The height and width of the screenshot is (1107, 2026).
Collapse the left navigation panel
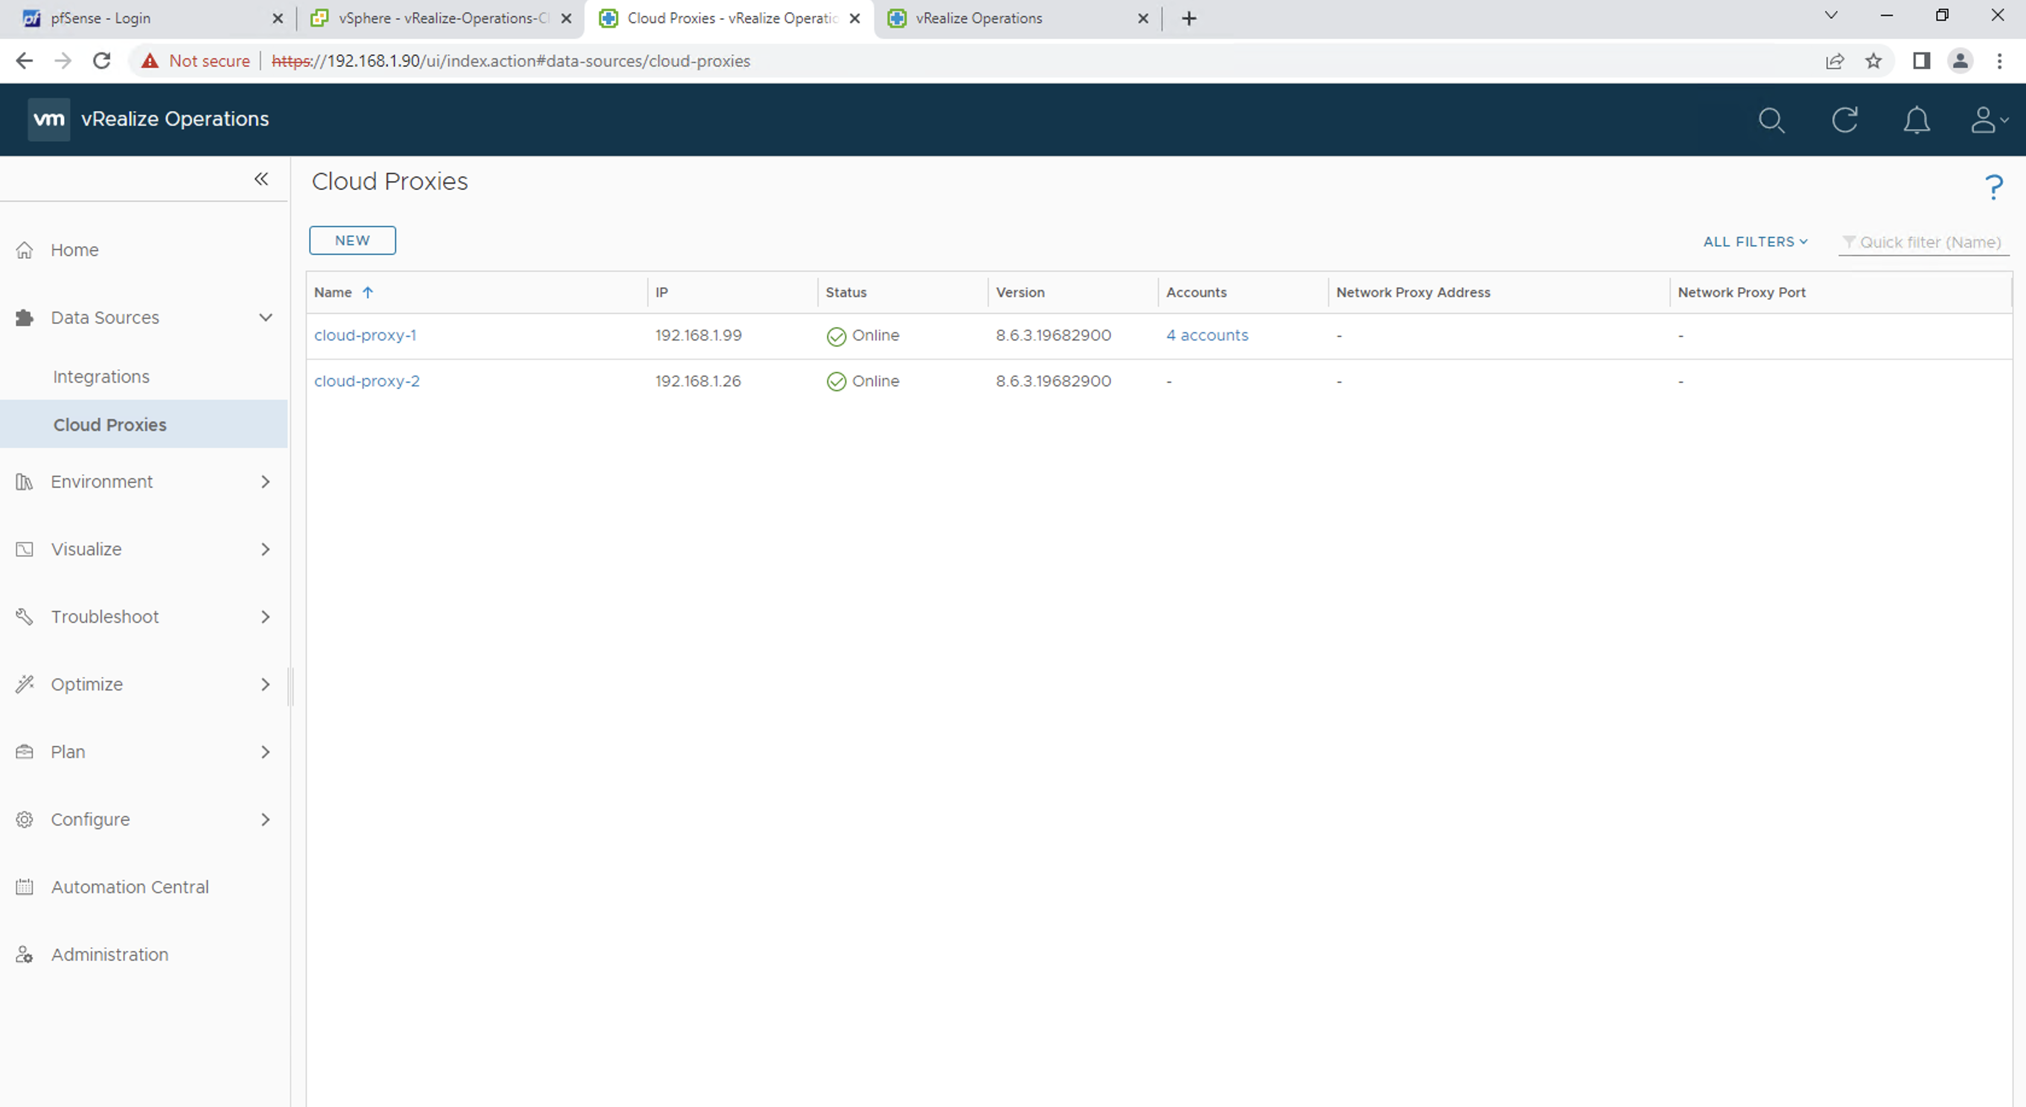[x=261, y=179]
